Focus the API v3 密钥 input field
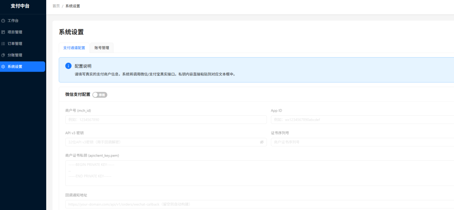Image resolution: width=454 pixels, height=210 pixels. pyautogui.click(x=166, y=142)
